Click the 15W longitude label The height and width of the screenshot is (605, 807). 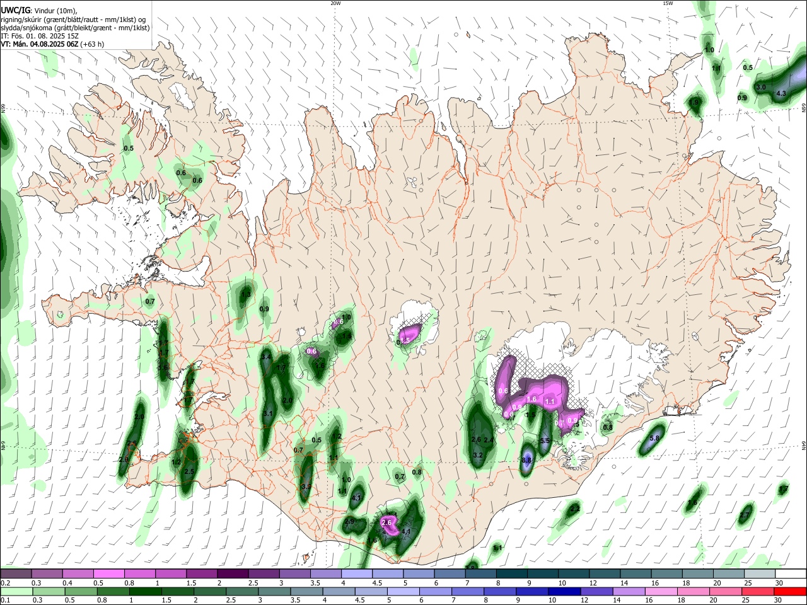click(x=668, y=3)
